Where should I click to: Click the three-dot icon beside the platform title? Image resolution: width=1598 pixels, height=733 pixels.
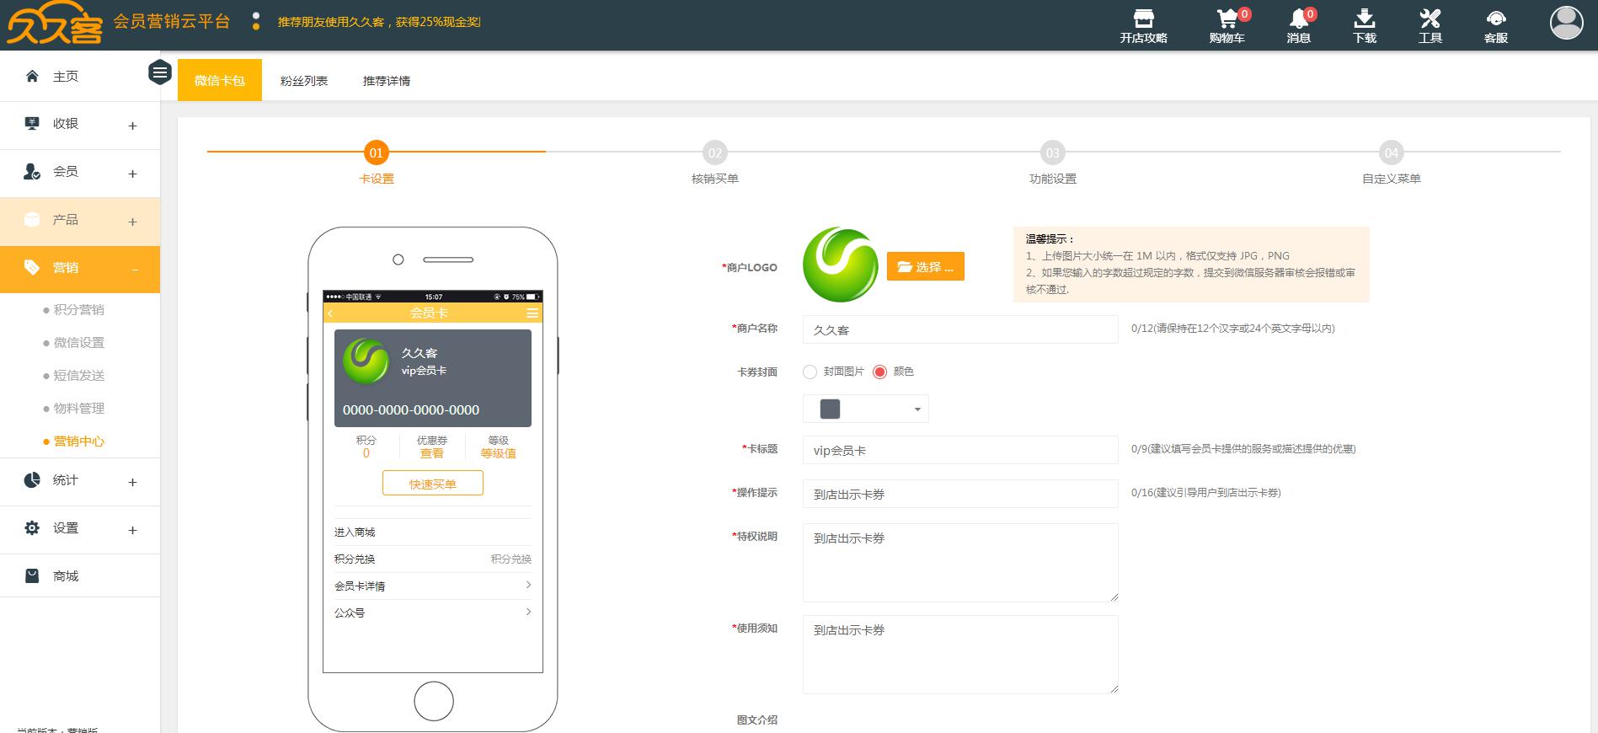255,21
